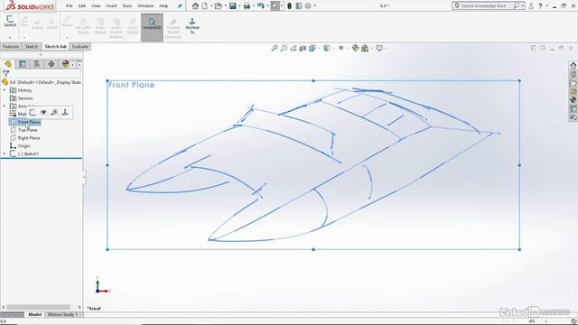
Task: Open the Help question mark icon
Action: point(540,6)
